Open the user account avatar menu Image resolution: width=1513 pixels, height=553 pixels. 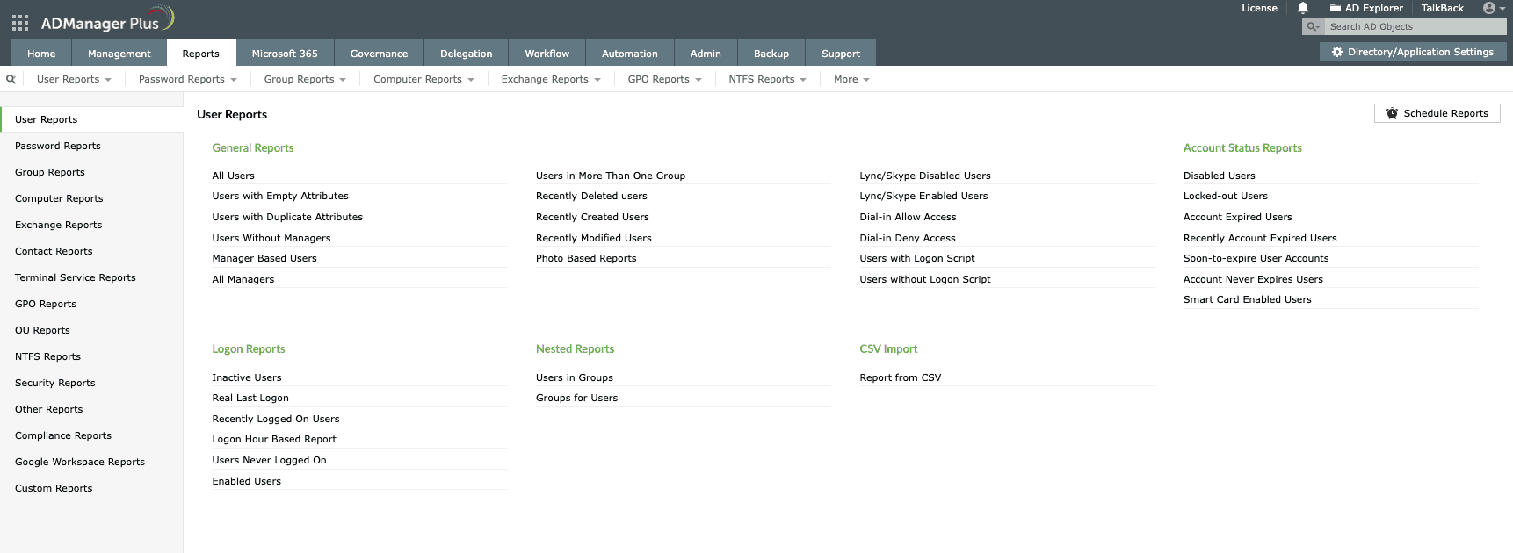[x=1494, y=8]
